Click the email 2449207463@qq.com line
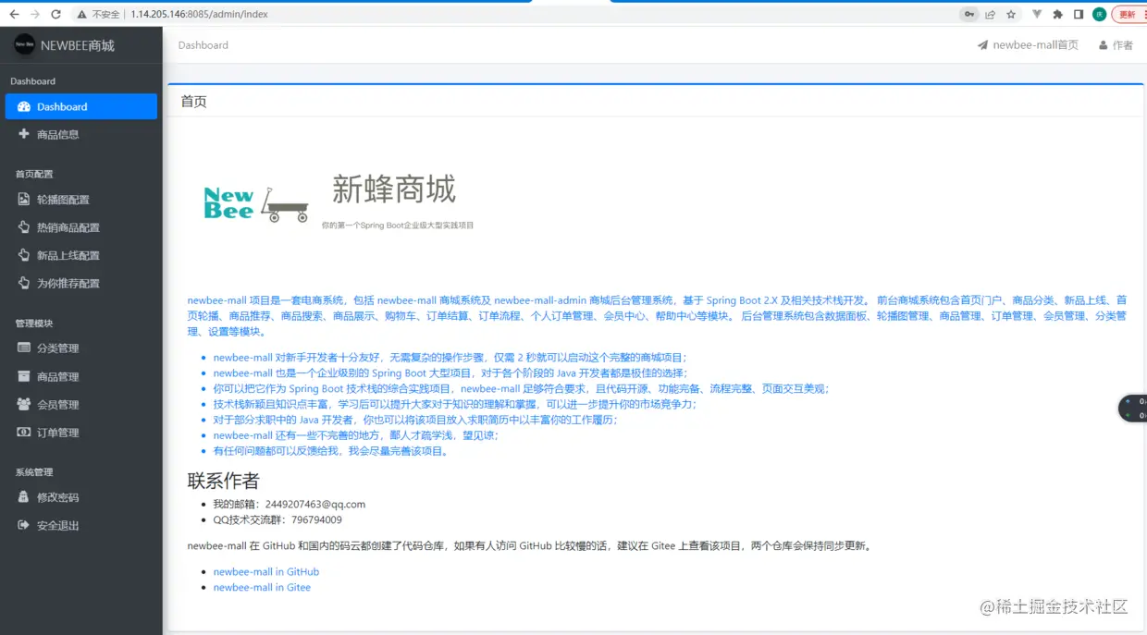Screen dimensions: 1147x635 point(290,504)
